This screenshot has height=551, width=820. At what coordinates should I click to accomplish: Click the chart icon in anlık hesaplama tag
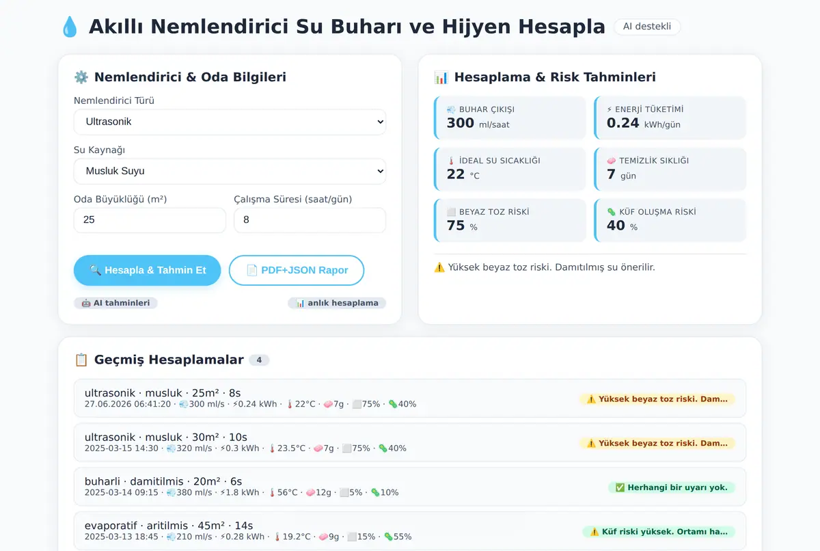pyautogui.click(x=300, y=303)
